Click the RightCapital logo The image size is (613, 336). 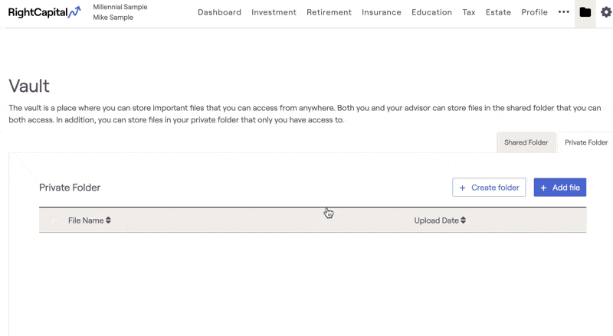click(x=44, y=12)
